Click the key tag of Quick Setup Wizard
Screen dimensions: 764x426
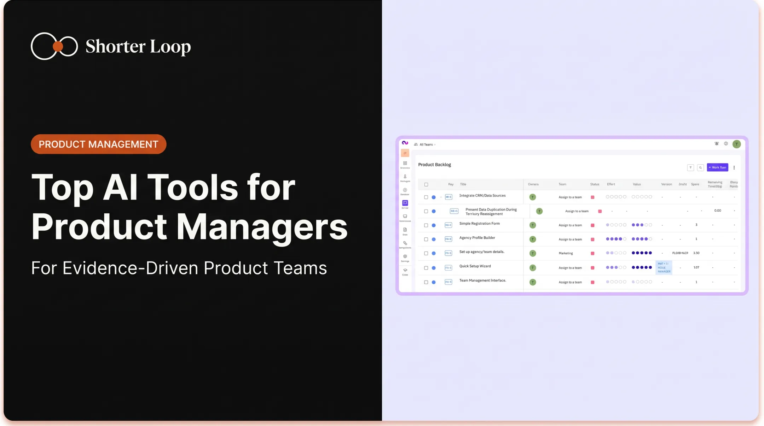tap(448, 268)
